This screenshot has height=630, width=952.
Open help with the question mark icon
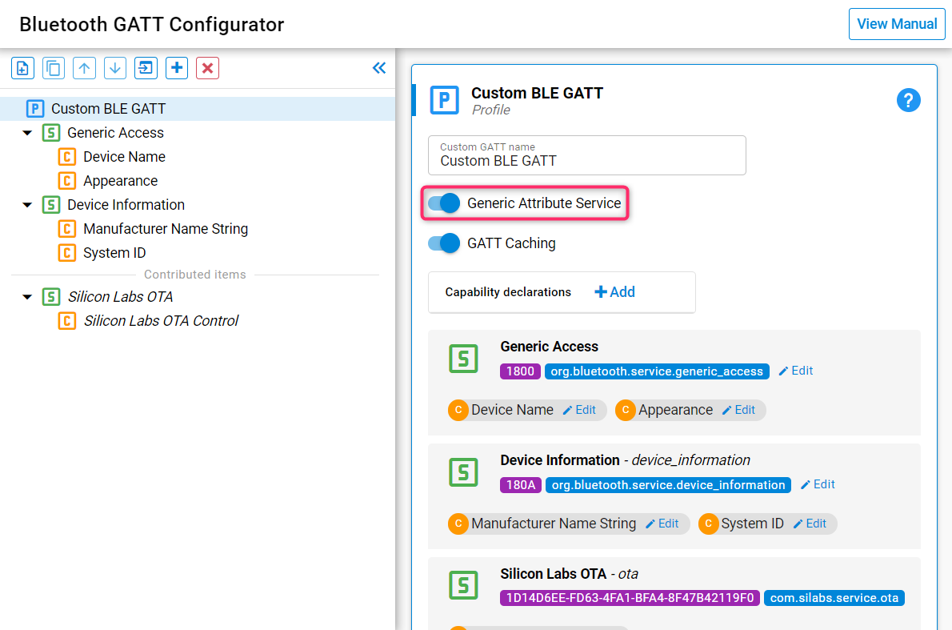908,100
